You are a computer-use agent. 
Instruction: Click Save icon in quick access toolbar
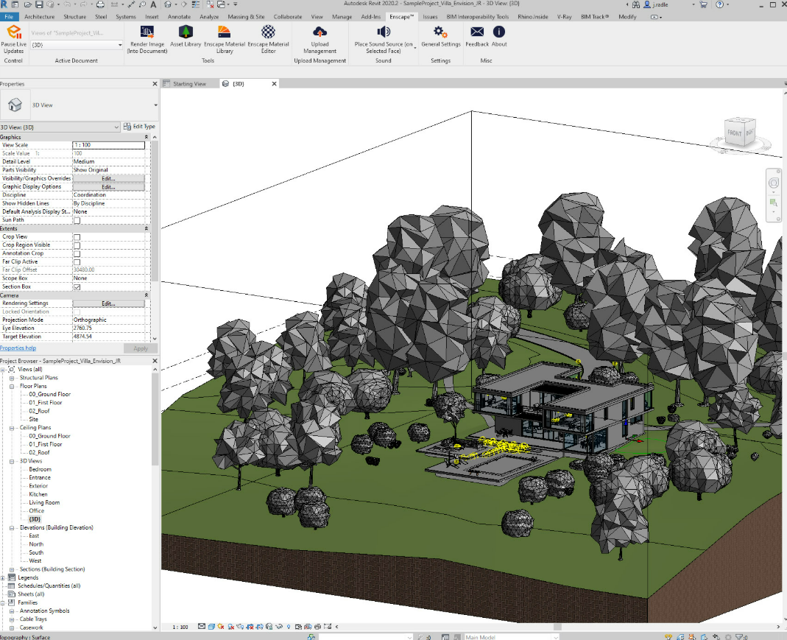pos(39,4)
